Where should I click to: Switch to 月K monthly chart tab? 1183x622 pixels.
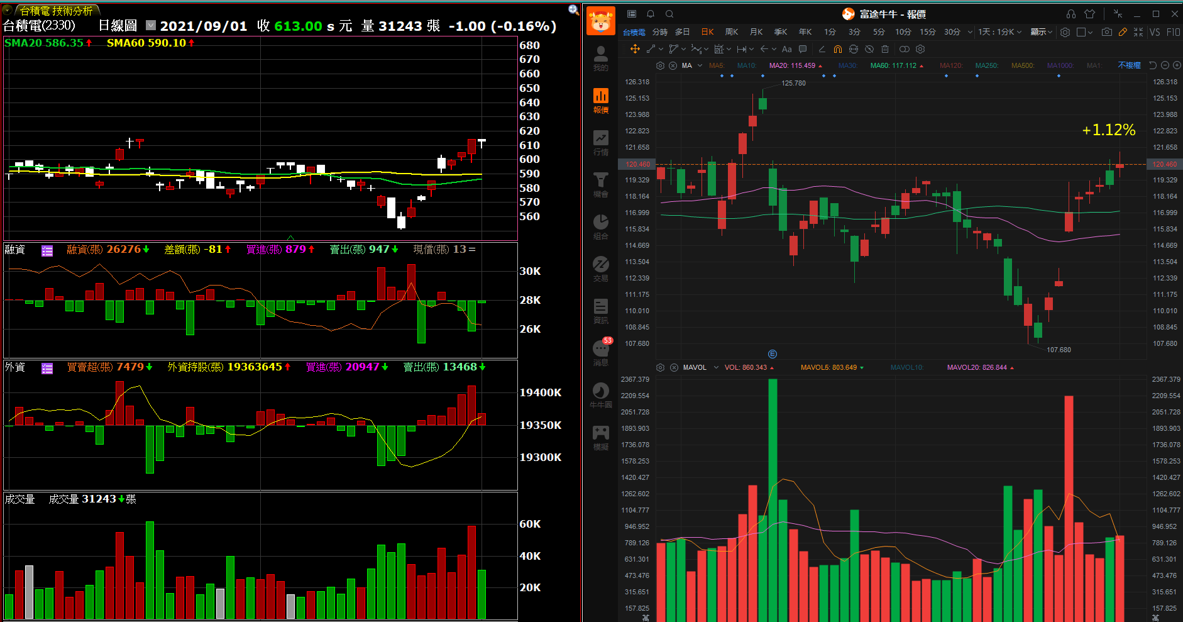tap(756, 32)
